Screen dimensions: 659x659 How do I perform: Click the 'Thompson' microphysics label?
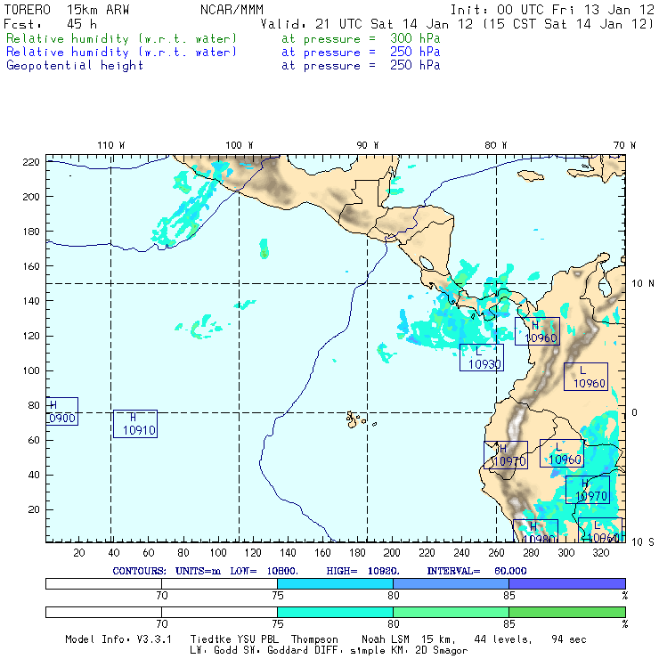pos(314,639)
